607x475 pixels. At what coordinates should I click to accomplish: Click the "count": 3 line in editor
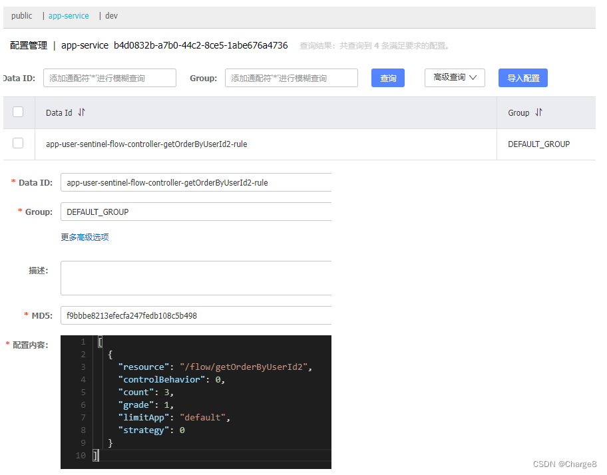[146, 393]
